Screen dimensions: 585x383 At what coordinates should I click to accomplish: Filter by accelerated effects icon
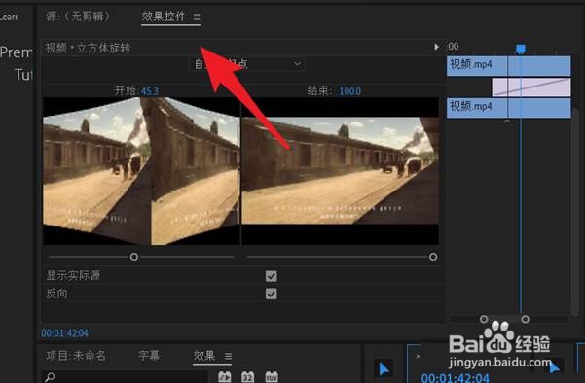(x=224, y=377)
